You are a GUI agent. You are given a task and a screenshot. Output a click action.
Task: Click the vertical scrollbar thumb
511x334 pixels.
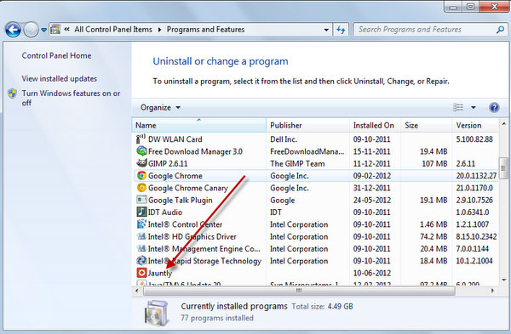(504, 168)
